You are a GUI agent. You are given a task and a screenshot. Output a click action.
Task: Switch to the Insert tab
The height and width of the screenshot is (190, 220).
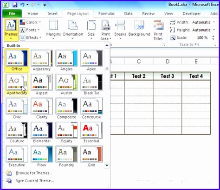point(52,13)
